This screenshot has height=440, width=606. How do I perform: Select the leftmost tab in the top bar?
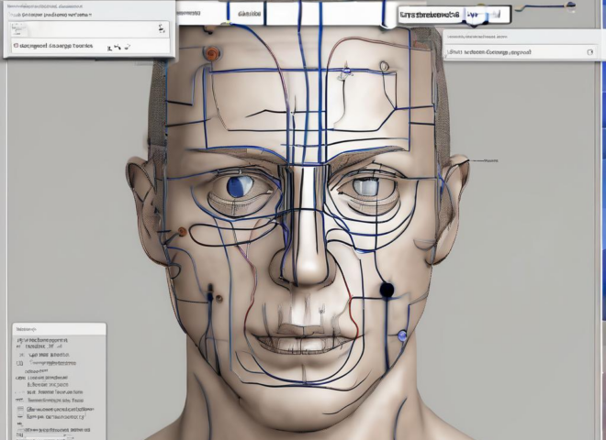coord(188,14)
